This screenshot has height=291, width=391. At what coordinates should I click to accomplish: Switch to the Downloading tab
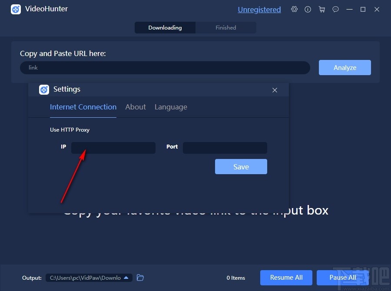coord(165,28)
